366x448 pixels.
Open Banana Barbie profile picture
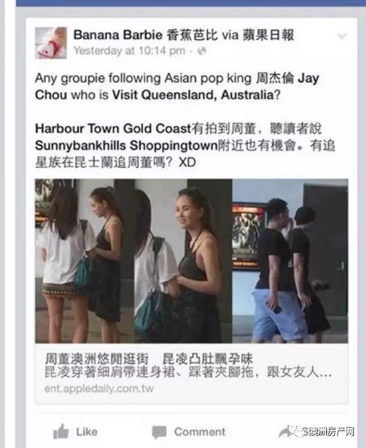click(51, 43)
